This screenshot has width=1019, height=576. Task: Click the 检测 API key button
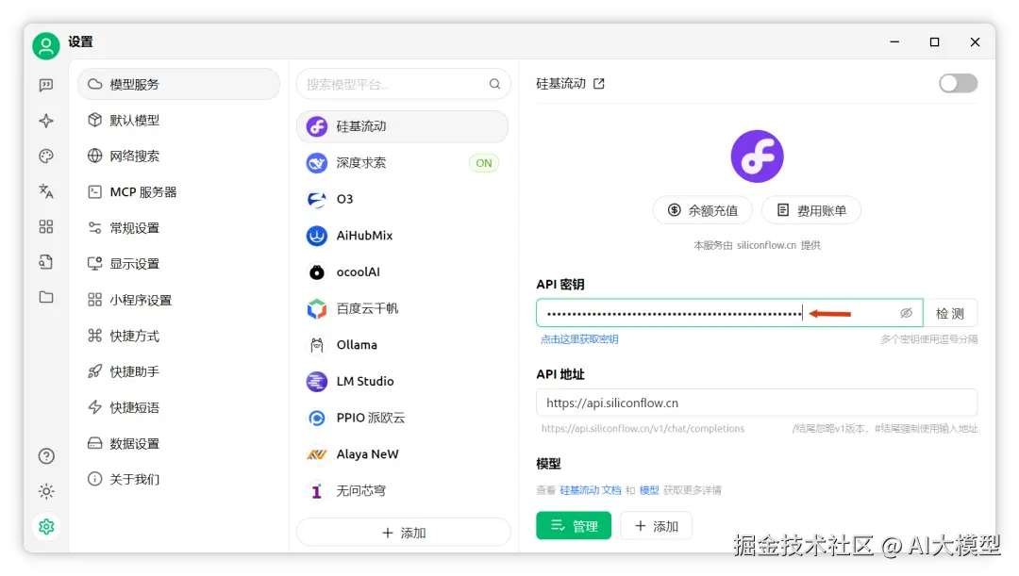tap(950, 314)
